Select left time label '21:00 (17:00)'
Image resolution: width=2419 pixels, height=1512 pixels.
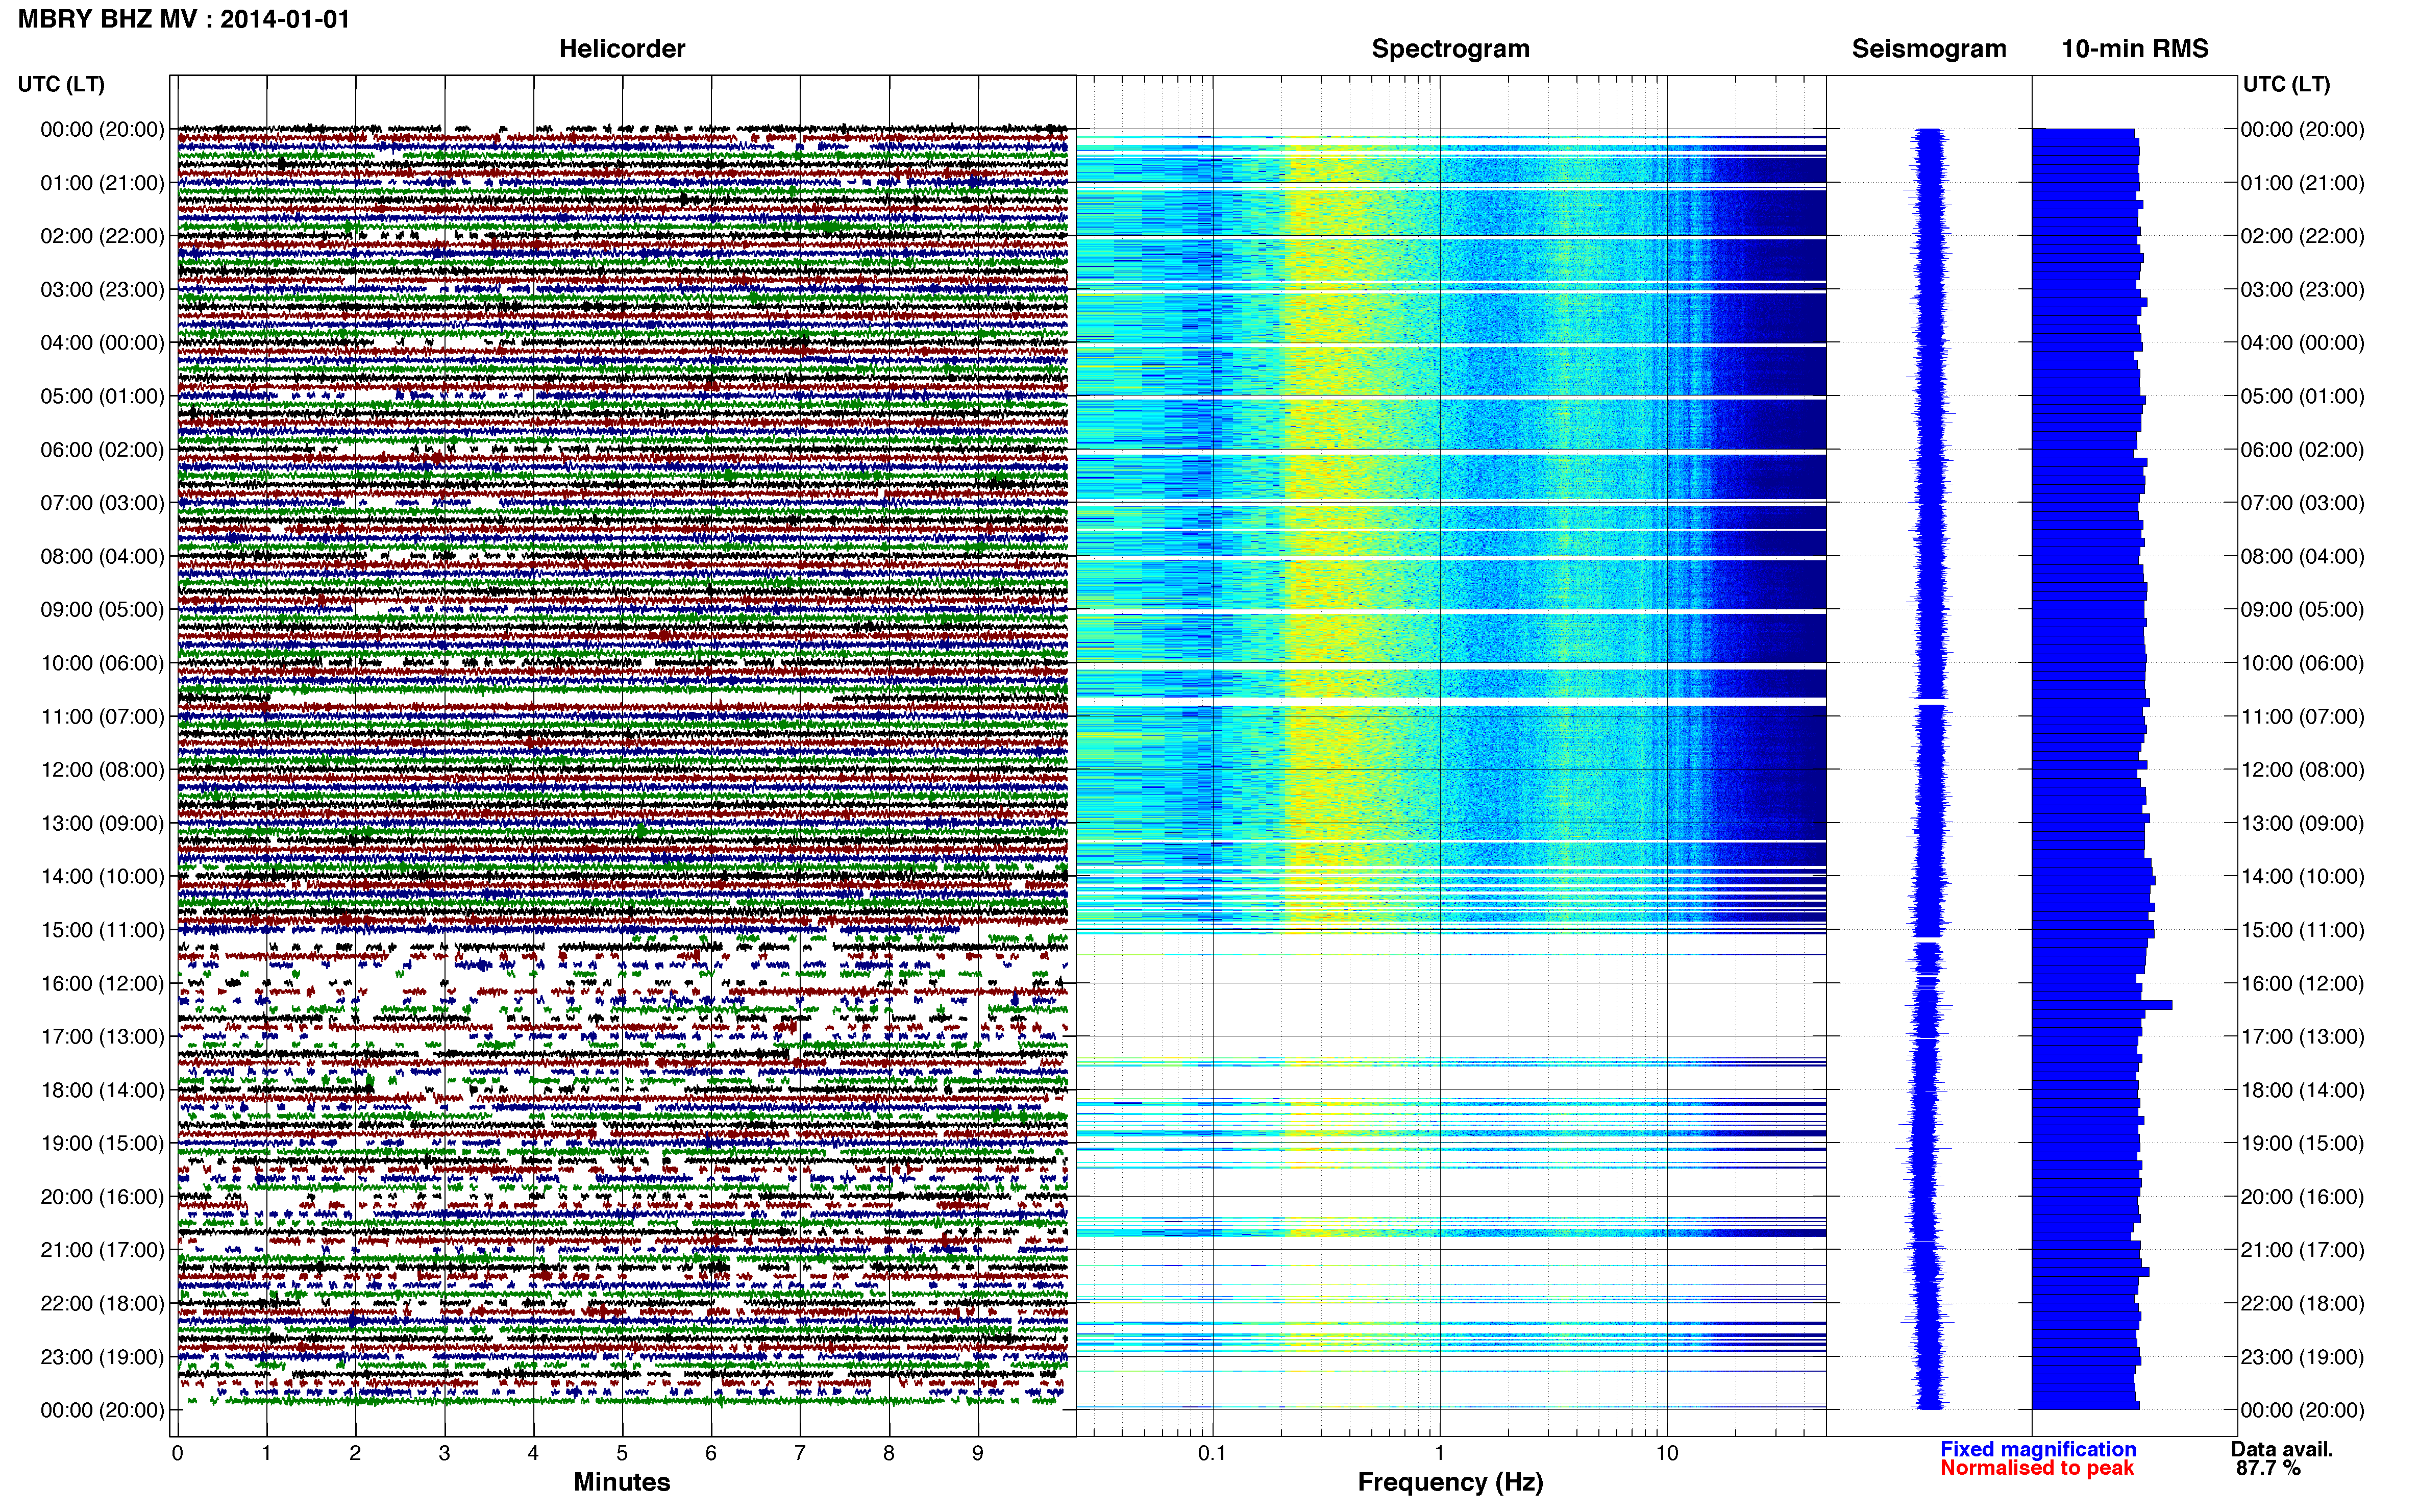tap(102, 1250)
